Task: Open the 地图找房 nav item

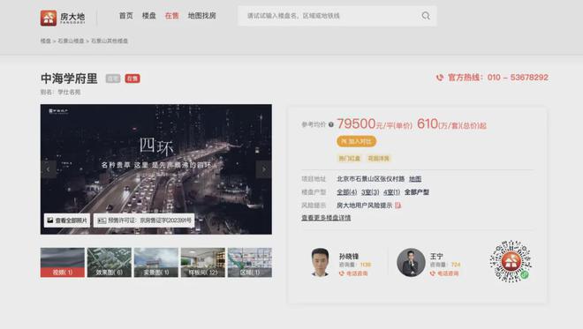Action: tap(202, 16)
